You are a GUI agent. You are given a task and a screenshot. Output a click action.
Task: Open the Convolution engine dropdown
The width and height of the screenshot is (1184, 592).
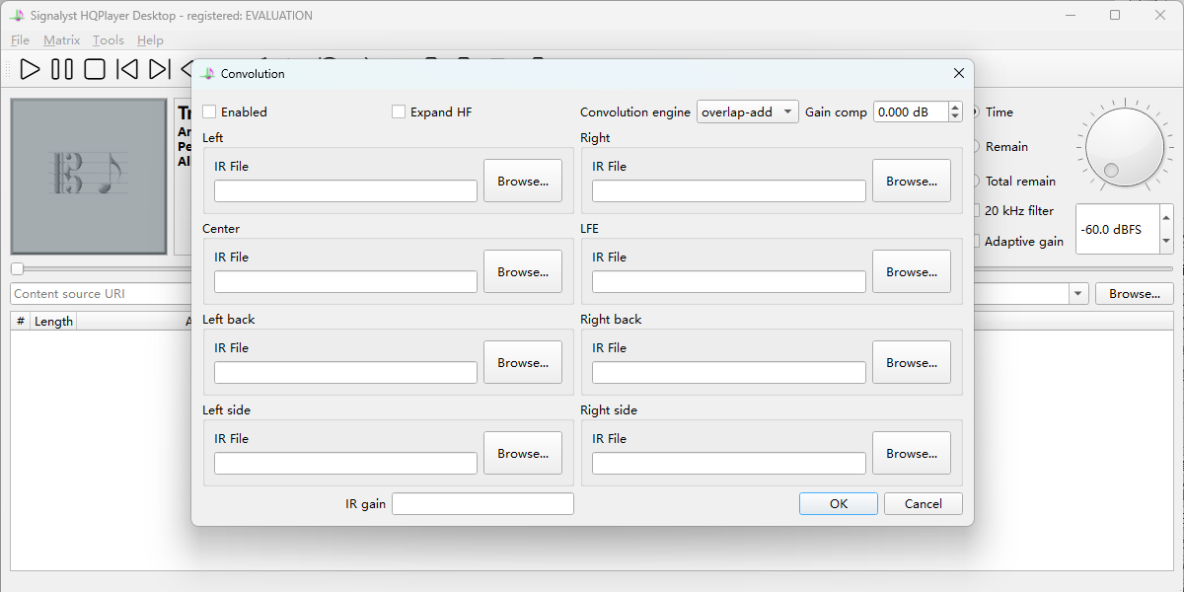[x=747, y=112]
